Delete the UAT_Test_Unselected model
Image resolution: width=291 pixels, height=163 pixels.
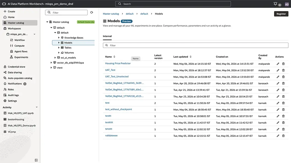(283, 77)
